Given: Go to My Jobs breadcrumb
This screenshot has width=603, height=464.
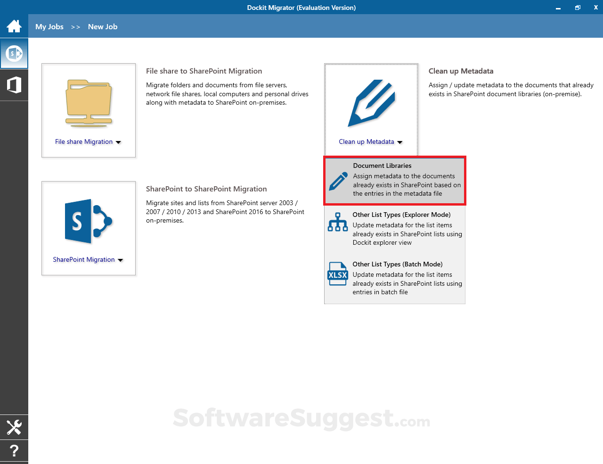Looking at the screenshot, I should pos(49,27).
